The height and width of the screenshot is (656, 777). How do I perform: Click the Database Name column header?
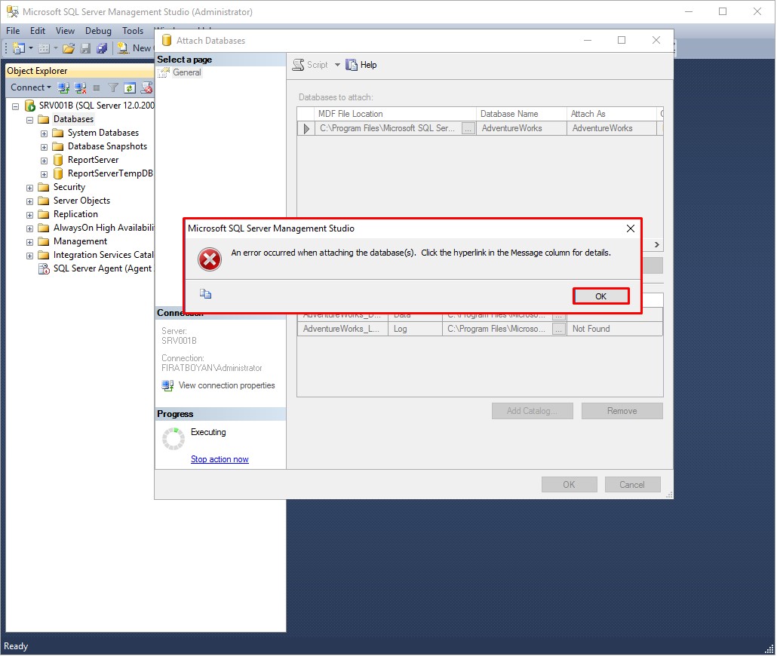click(x=521, y=114)
